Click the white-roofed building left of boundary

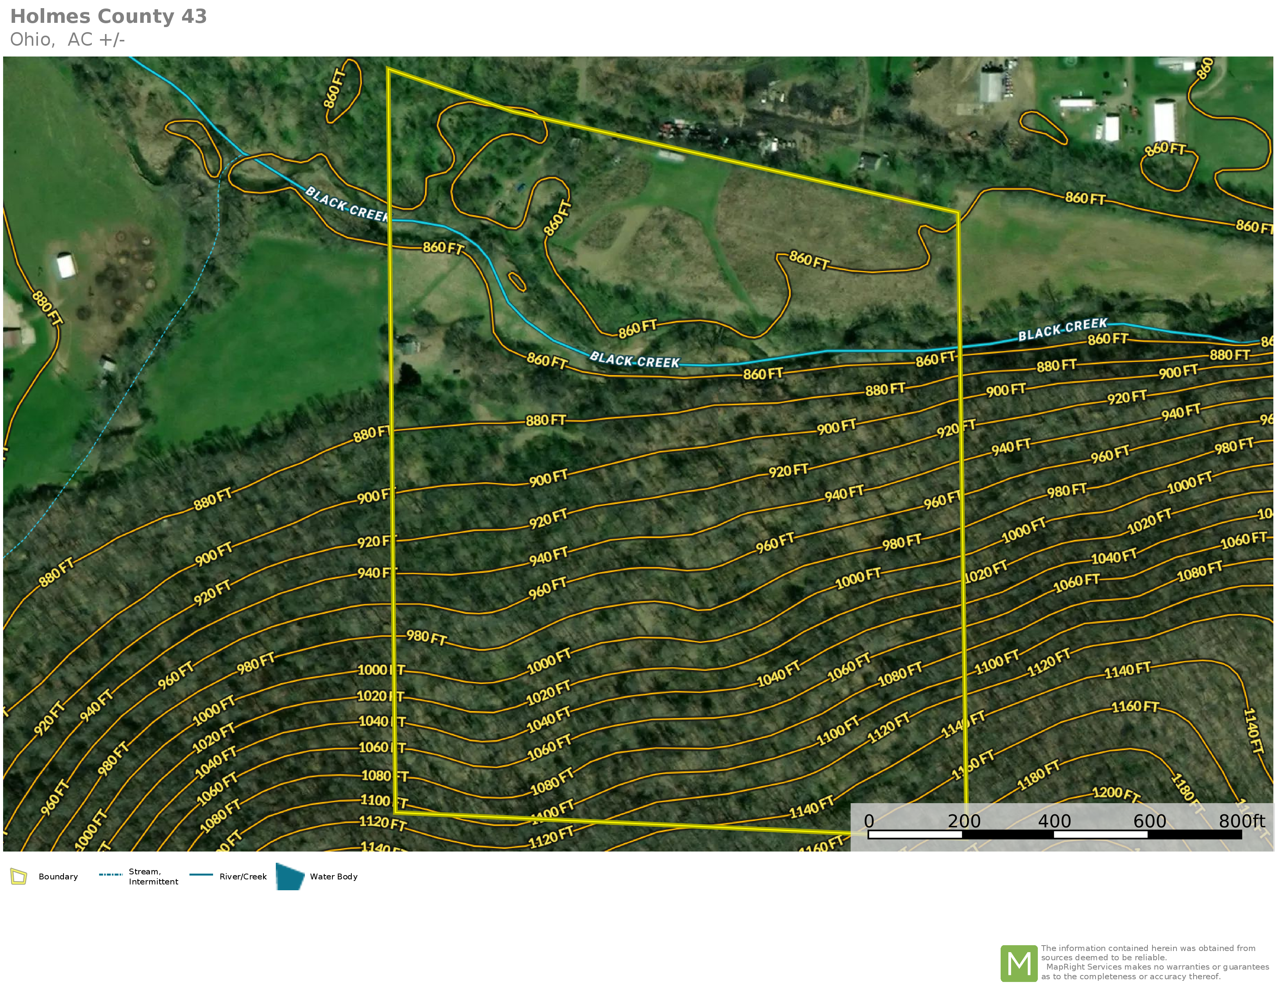click(66, 266)
